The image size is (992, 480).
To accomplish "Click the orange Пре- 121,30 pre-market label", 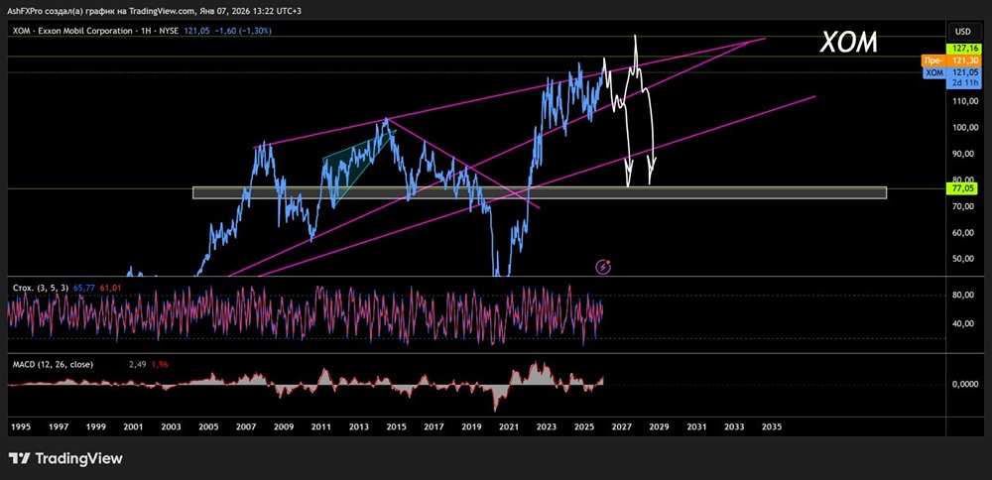I will point(951,60).
